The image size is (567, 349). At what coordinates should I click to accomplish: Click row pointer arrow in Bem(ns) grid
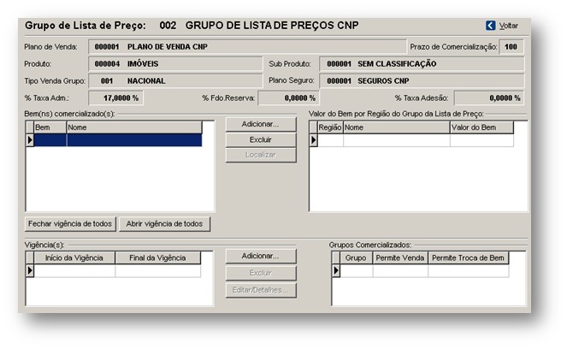coord(30,140)
